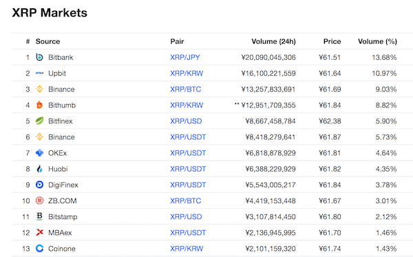
Task: Click the volume ¥2,101,159,320
Action: pyautogui.click(x=271, y=249)
